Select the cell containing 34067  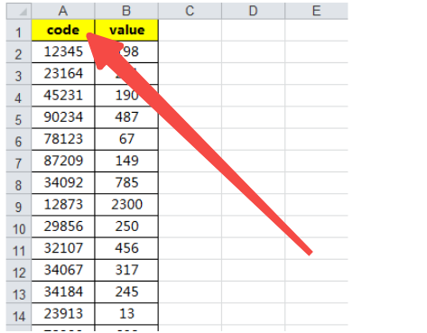point(63,271)
